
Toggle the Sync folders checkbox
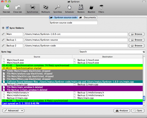7,28
